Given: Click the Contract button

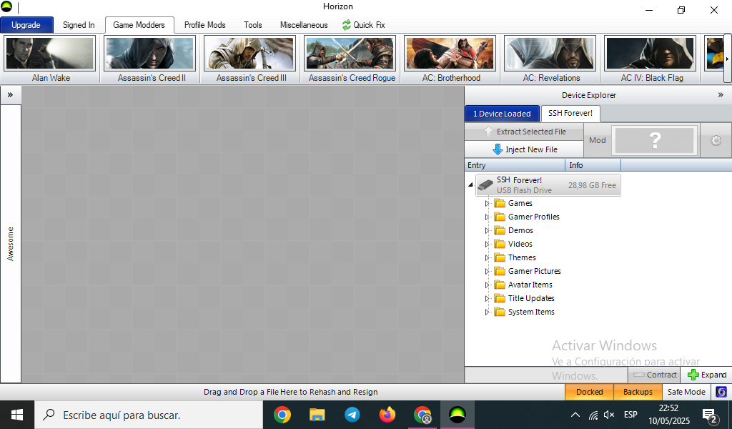Looking at the screenshot, I should click(655, 375).
